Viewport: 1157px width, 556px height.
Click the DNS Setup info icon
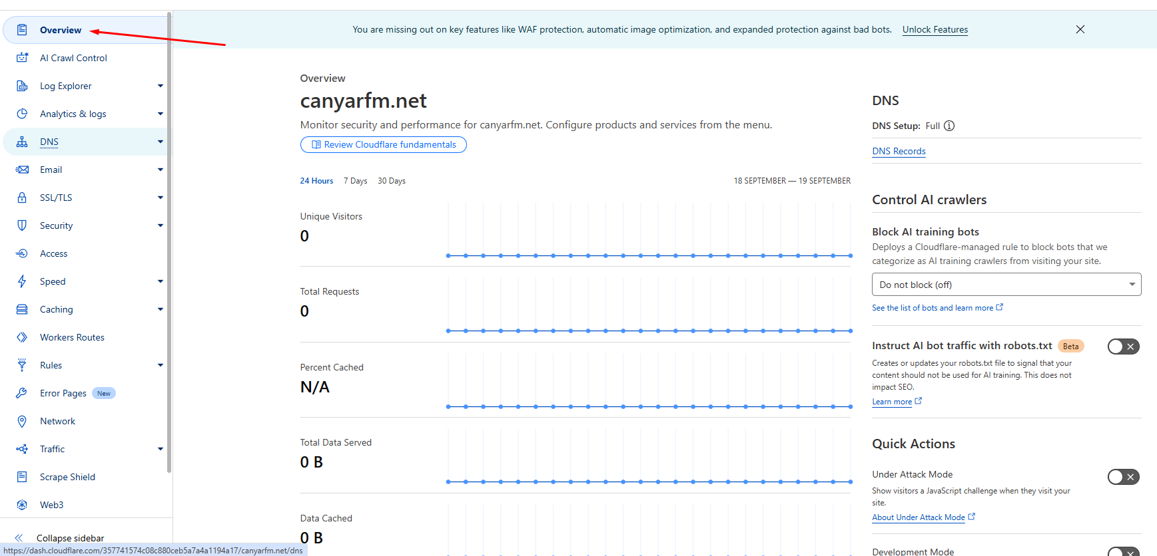[x=949, y=126]
